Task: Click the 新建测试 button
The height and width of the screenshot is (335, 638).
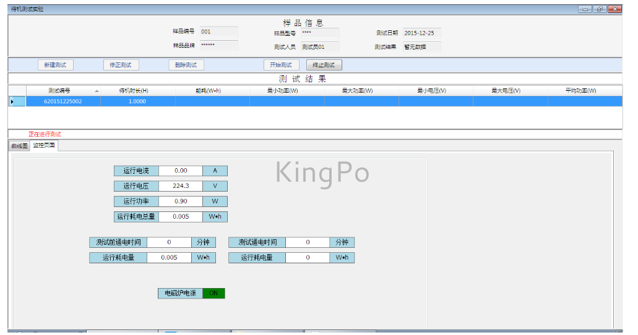Action: click(x=55, y=65)
